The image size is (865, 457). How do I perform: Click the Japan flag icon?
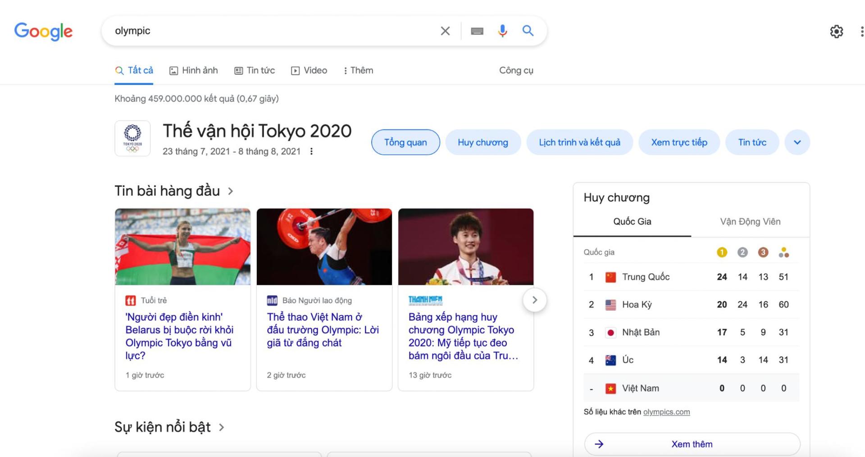point(610,333)
